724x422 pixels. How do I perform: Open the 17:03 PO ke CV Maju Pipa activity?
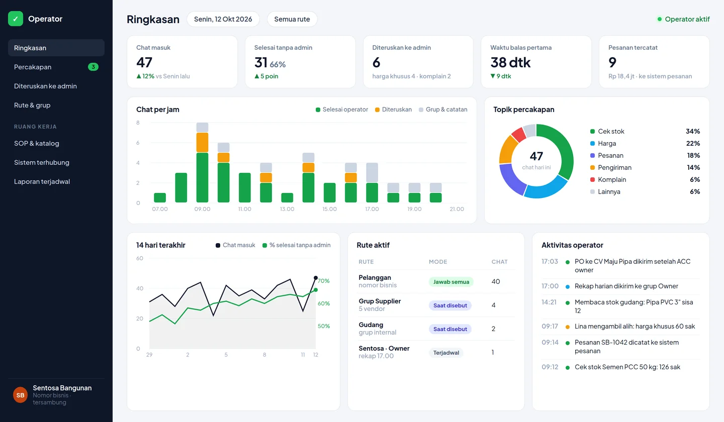coord(620,266)
